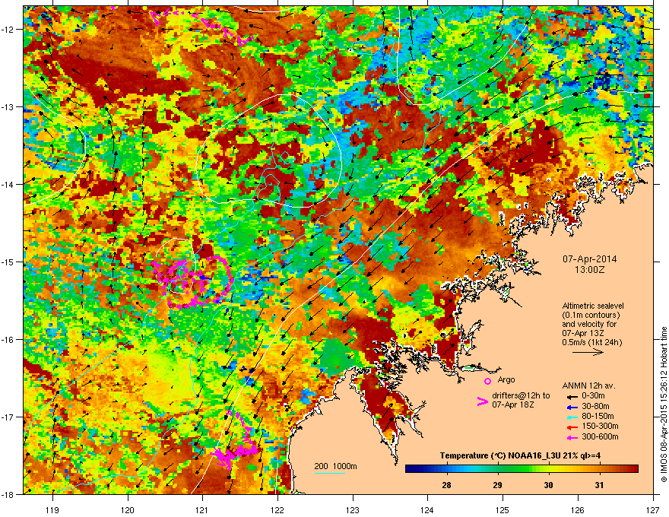Click the '07-Apr 18Z' legend text
This screenshot has width=669, height=517.
pos(512,404)
